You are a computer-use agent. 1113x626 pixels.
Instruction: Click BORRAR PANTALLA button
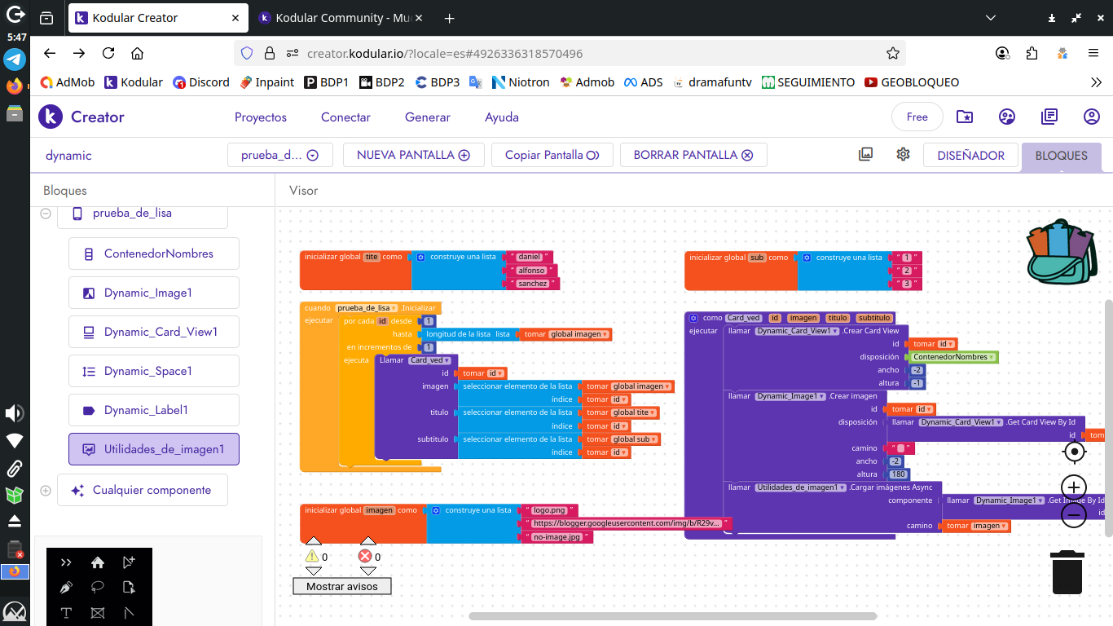pos(693,155)
